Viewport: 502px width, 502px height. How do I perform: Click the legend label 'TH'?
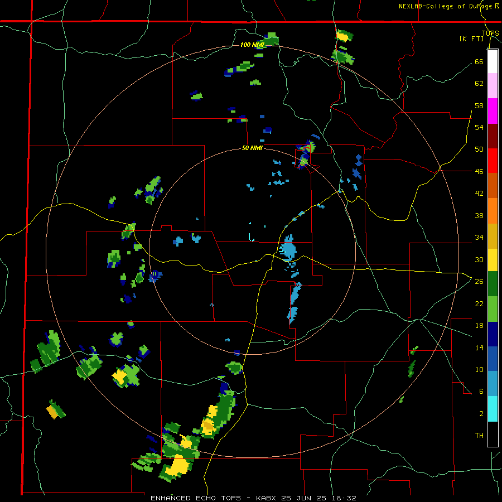tap(479, 436)
